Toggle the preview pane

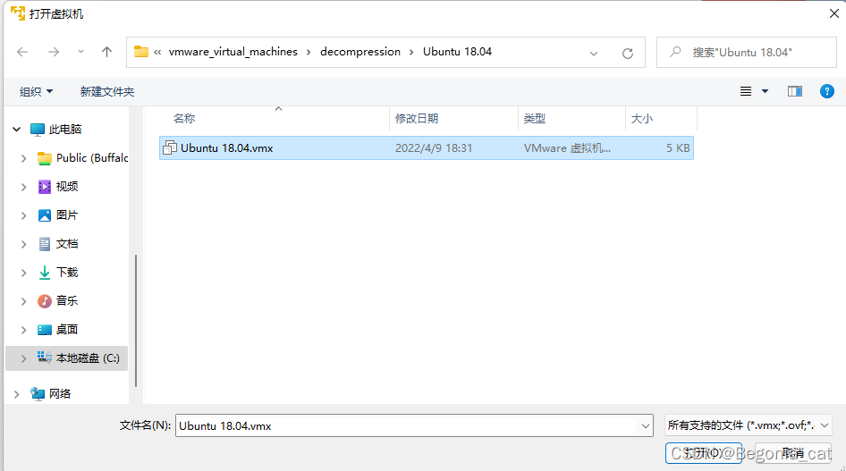click(795, 91)
